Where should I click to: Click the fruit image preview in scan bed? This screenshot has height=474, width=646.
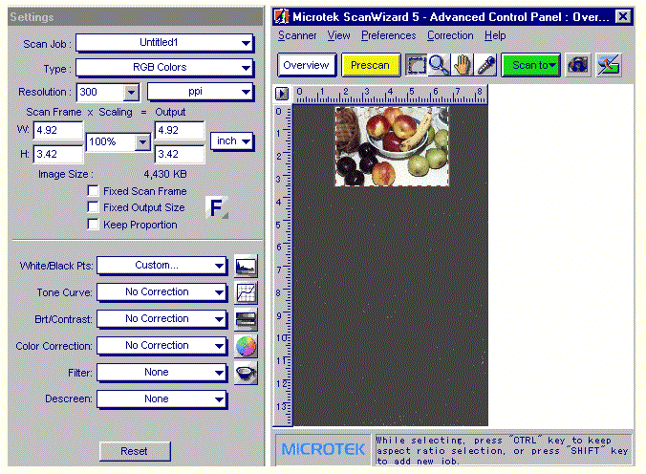392,146
